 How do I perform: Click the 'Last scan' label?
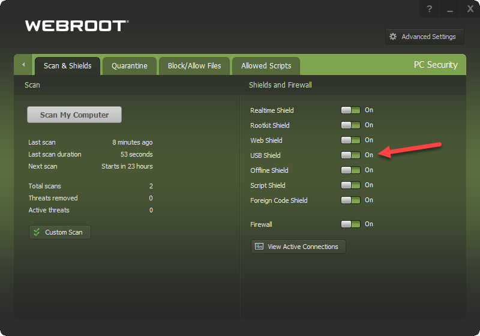(x=42, y=142)
